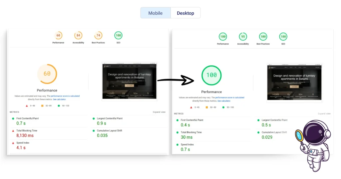Click the right SEO score 100 gauge
The image size is (341, 179).
pyautogui.click(x=283, y=37)
